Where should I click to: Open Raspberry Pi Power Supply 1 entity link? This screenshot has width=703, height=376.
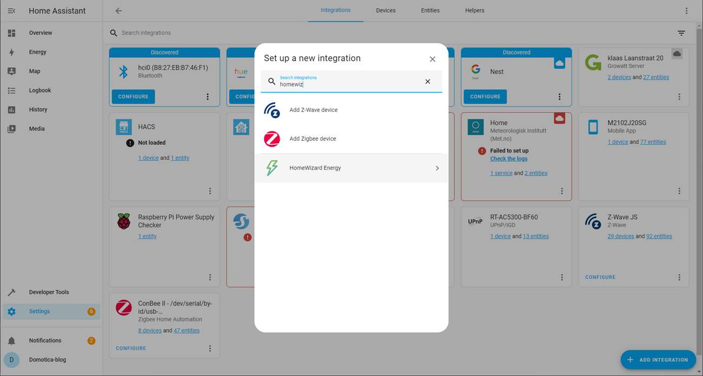148,236
